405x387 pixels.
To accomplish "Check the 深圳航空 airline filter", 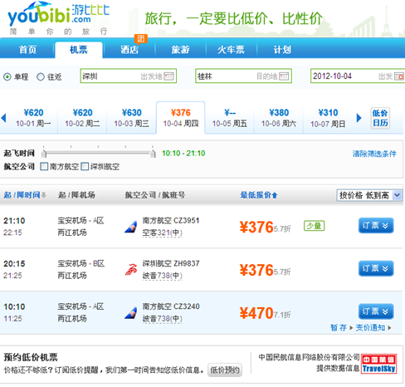I will tap(85, 167).
